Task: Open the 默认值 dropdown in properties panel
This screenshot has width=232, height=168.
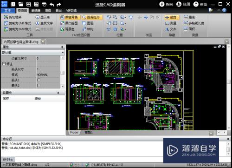Action: pos(63,53)
